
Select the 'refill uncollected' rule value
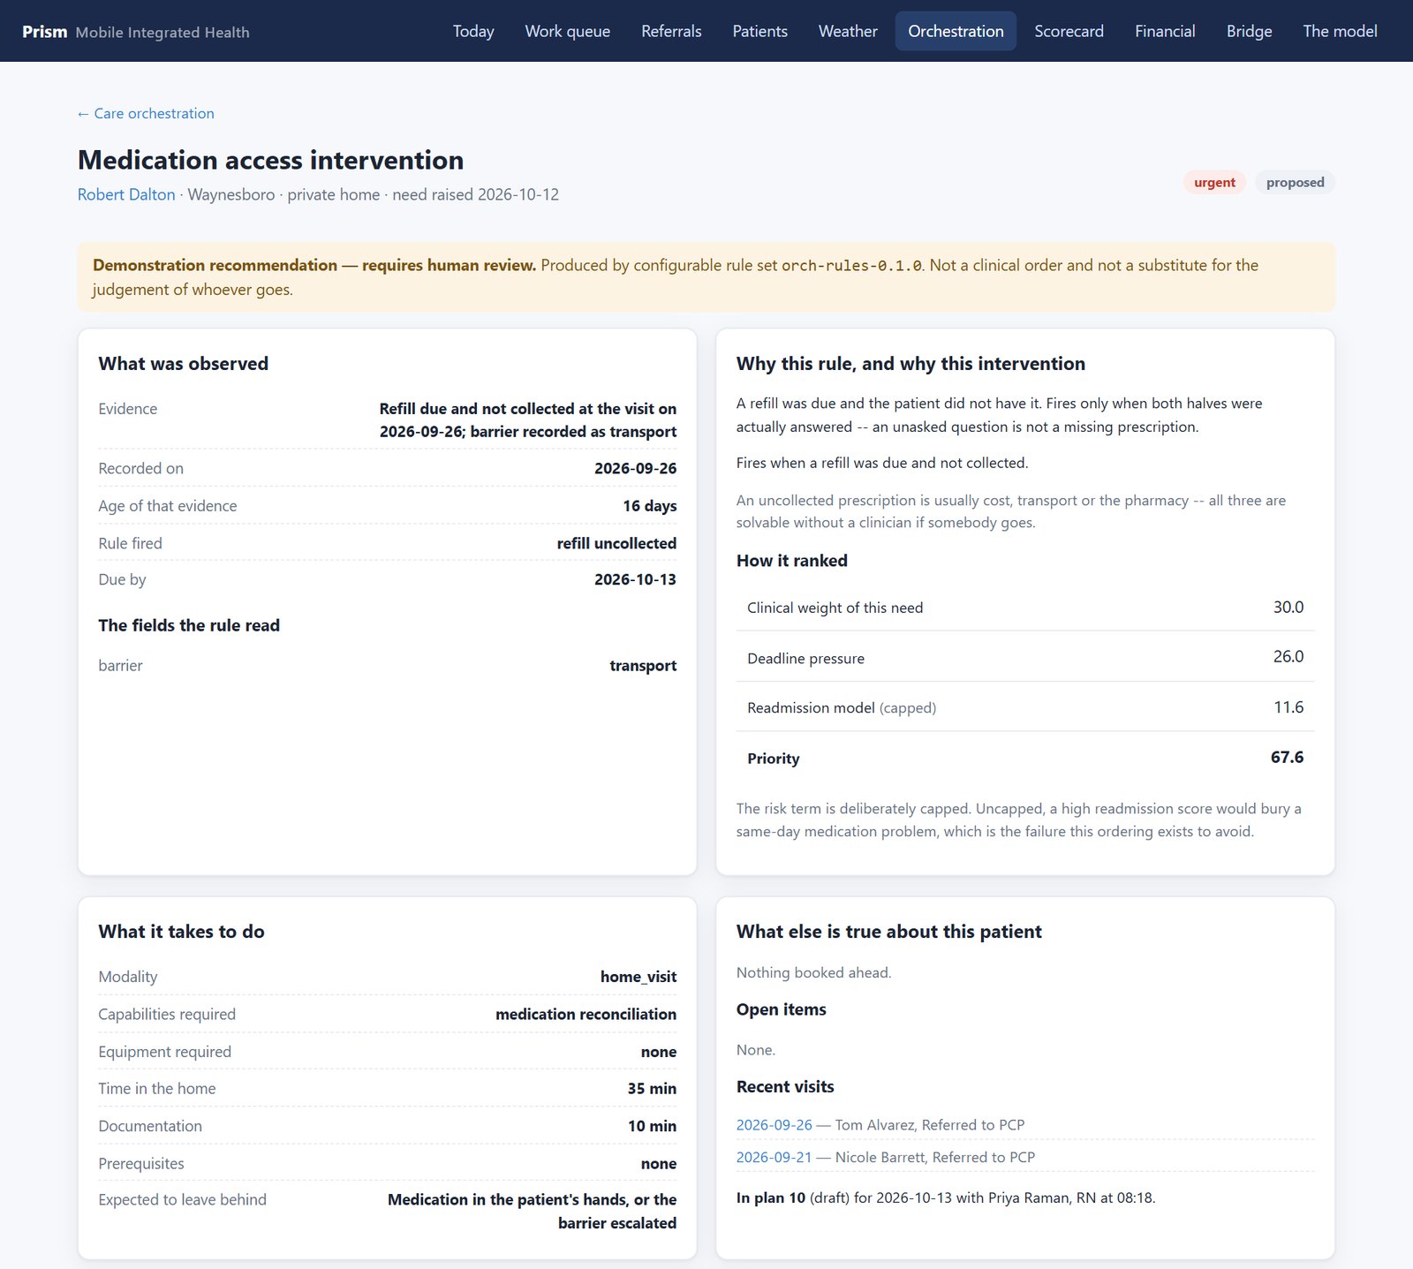[x=616, y=543]
